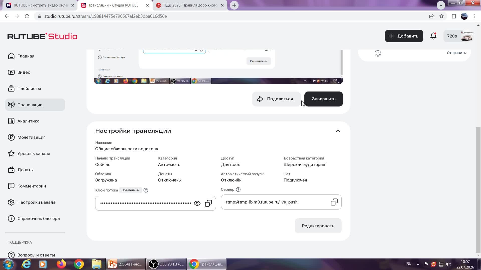Open the OBS 20.1.3 taskbar window
The image size is (481, 270).
166,264
